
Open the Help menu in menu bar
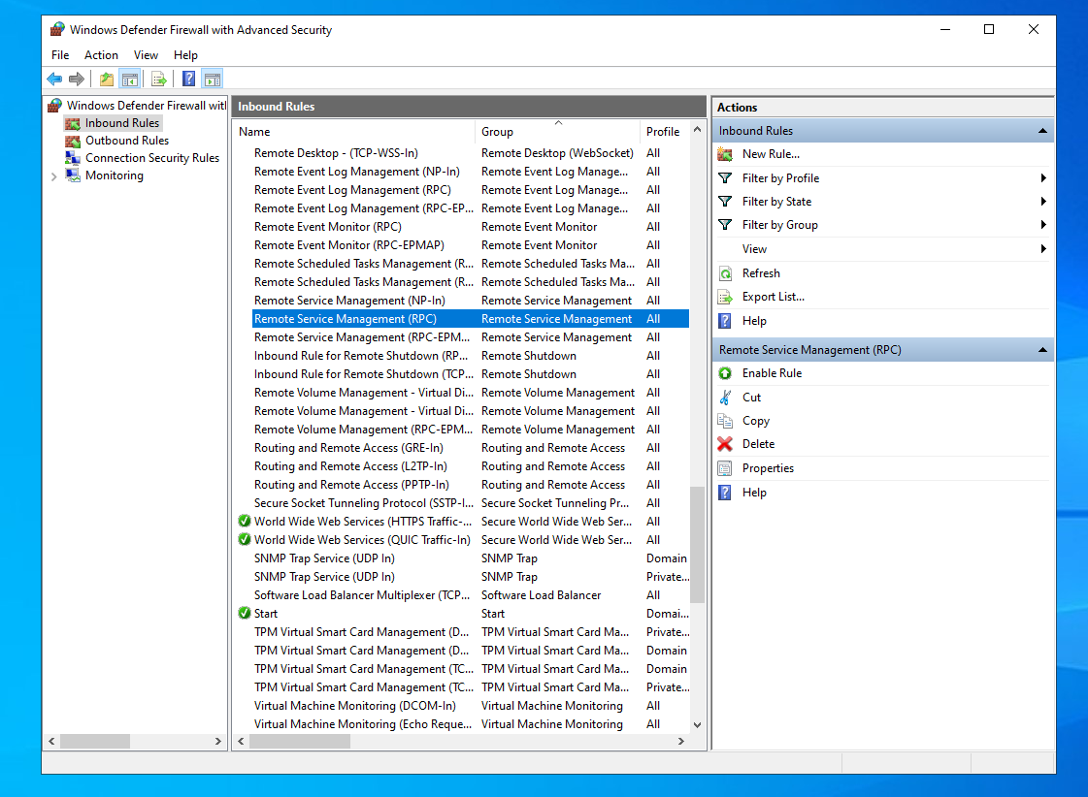click(185, 54)
